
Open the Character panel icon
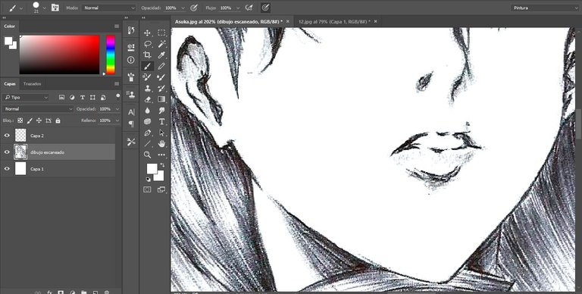131,111
